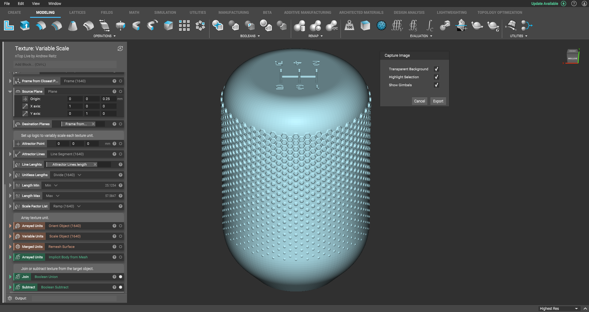This screenshot has width=589, height=312.
Task: Open the user account icon
Action: [x=584, y=4]
